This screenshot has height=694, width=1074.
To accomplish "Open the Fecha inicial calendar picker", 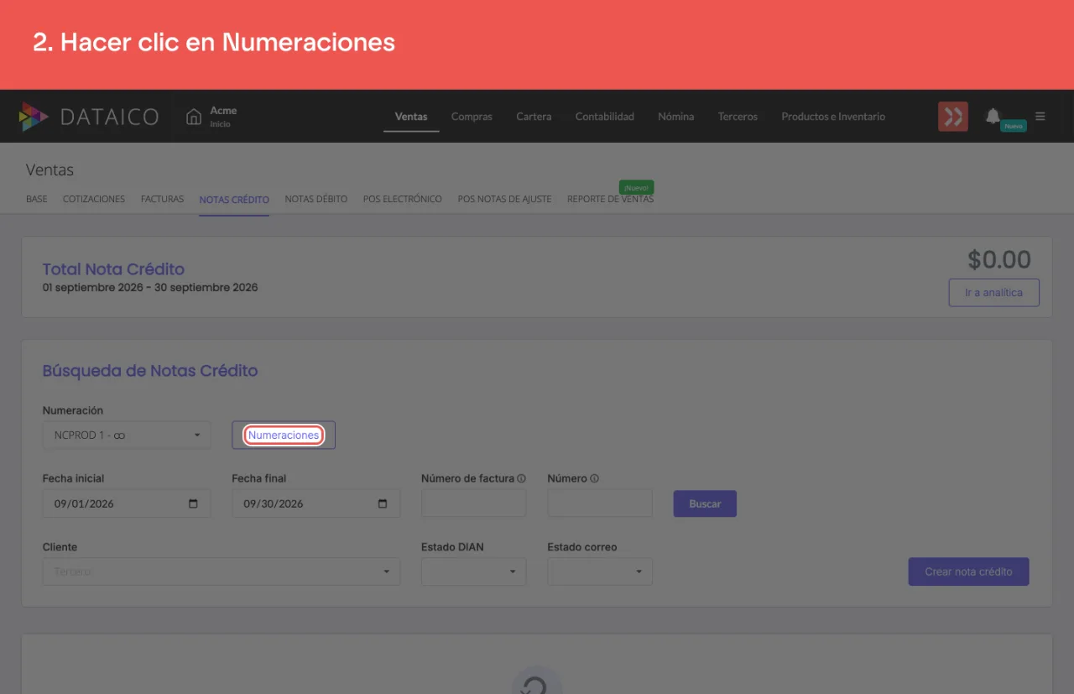I will [x=194, y=504].
